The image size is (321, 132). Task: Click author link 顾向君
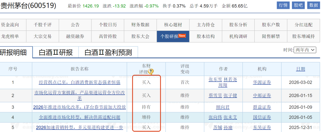point(223,107)
